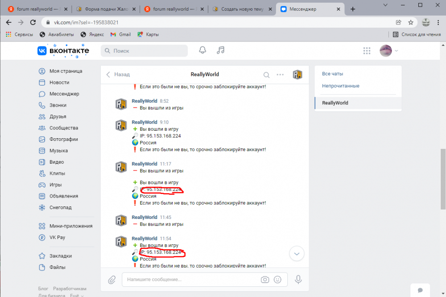Click the VK user avatar in header
The height and width of the screenshot is (297, 446).
[386, 51]
